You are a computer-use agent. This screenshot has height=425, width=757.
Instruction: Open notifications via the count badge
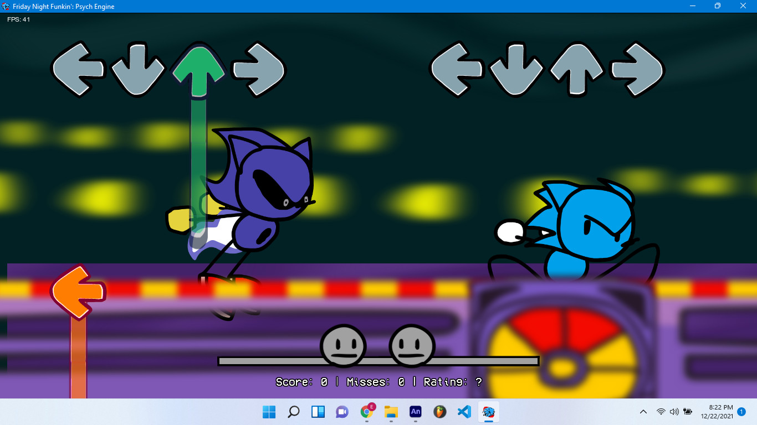coord(741,412)
